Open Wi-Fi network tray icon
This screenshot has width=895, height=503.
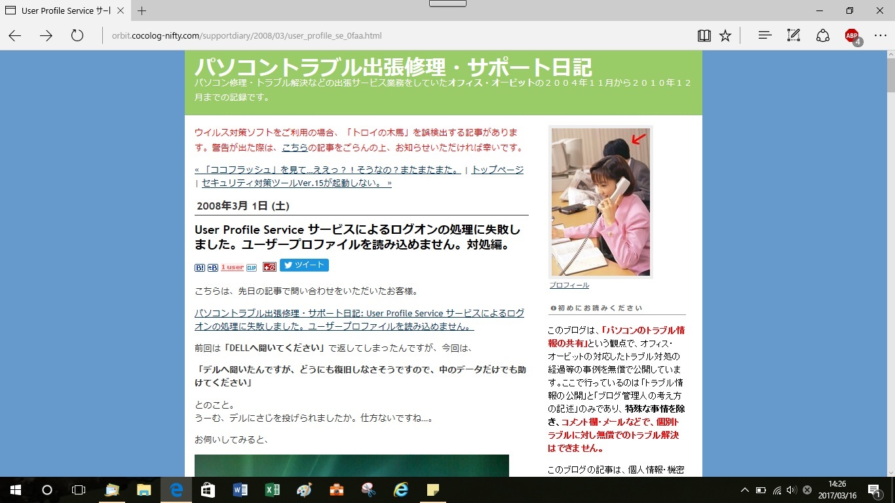click(x=777, y=490)
